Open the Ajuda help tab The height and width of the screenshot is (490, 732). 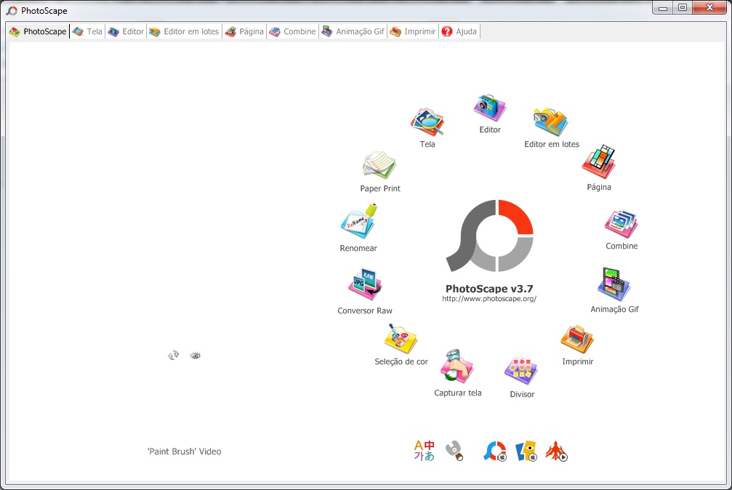point(460,31)
